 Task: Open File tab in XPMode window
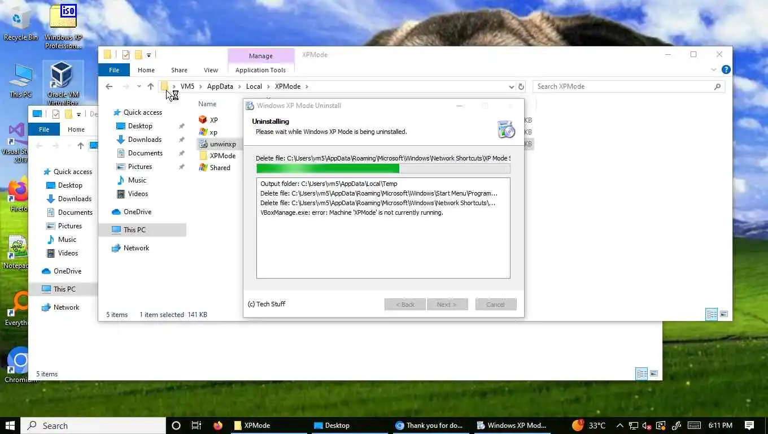(x=114, y=70)
